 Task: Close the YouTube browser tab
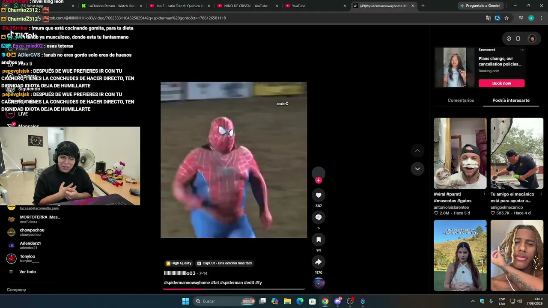(x=345, y=6)
